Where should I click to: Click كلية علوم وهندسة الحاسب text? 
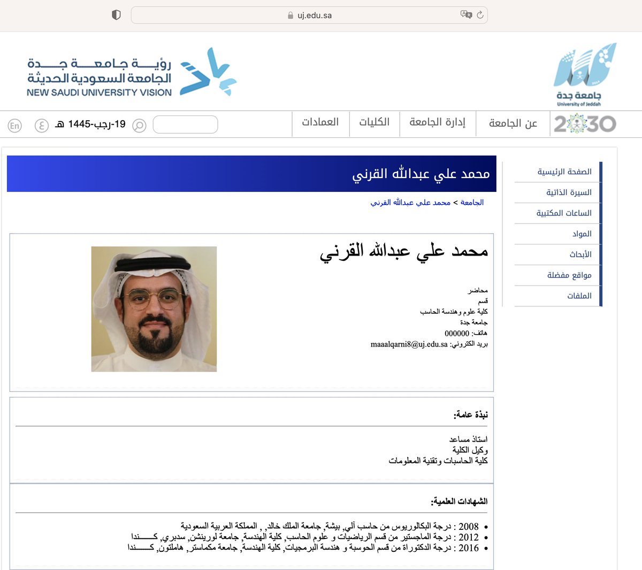[x=454, y=312]
